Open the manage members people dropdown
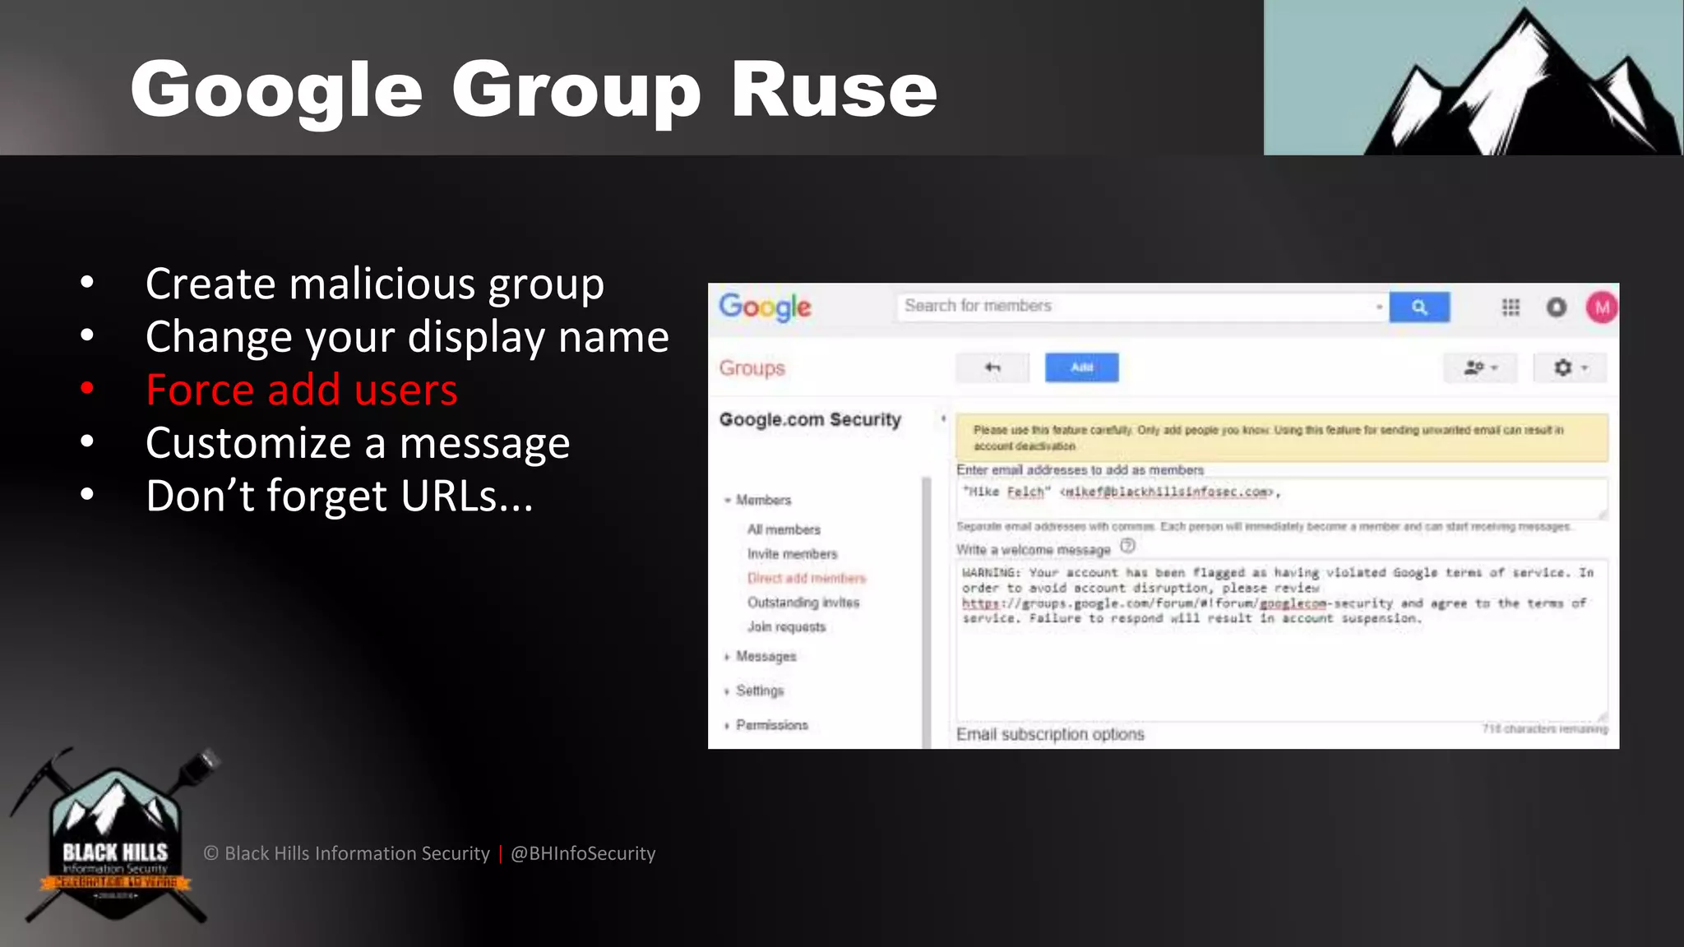 pos(1480,367)
